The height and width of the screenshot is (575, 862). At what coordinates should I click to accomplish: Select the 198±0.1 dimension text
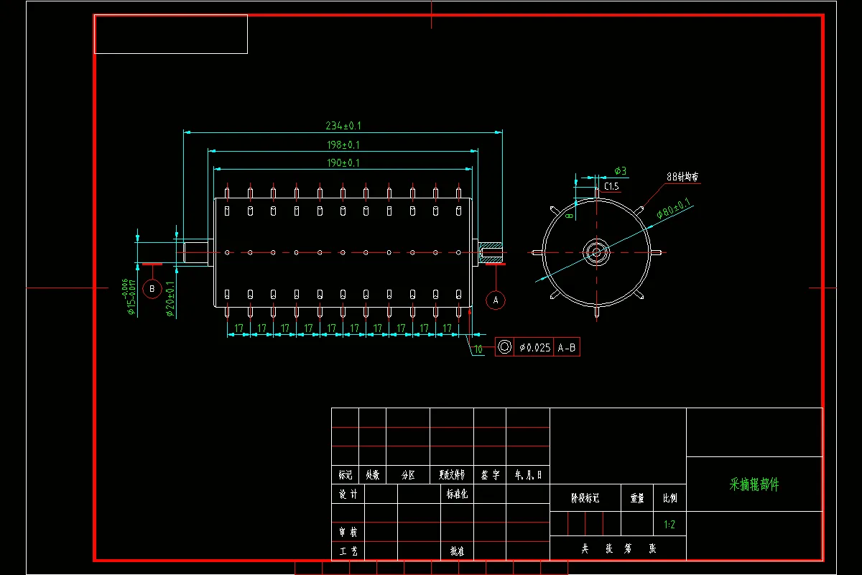[x=343, y=144]
